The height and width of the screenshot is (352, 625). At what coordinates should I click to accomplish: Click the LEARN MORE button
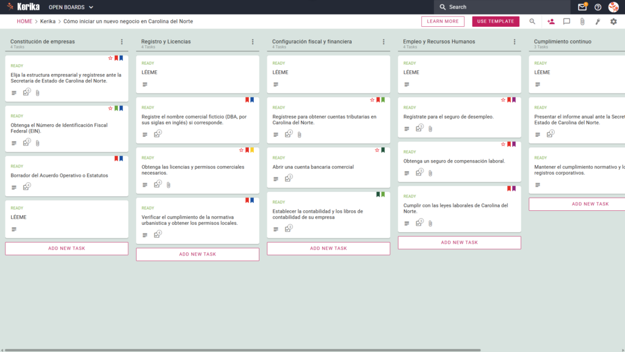click(443, 21)
